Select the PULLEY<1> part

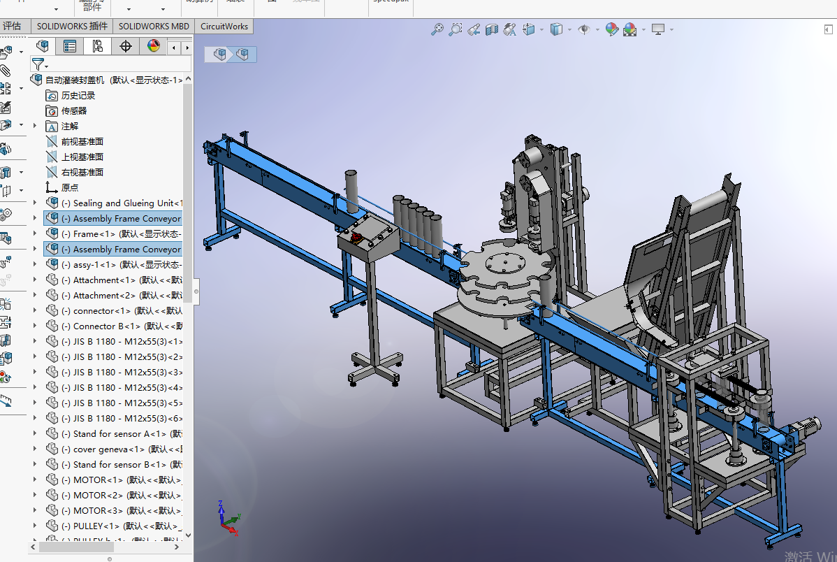[x=115, y=526]
